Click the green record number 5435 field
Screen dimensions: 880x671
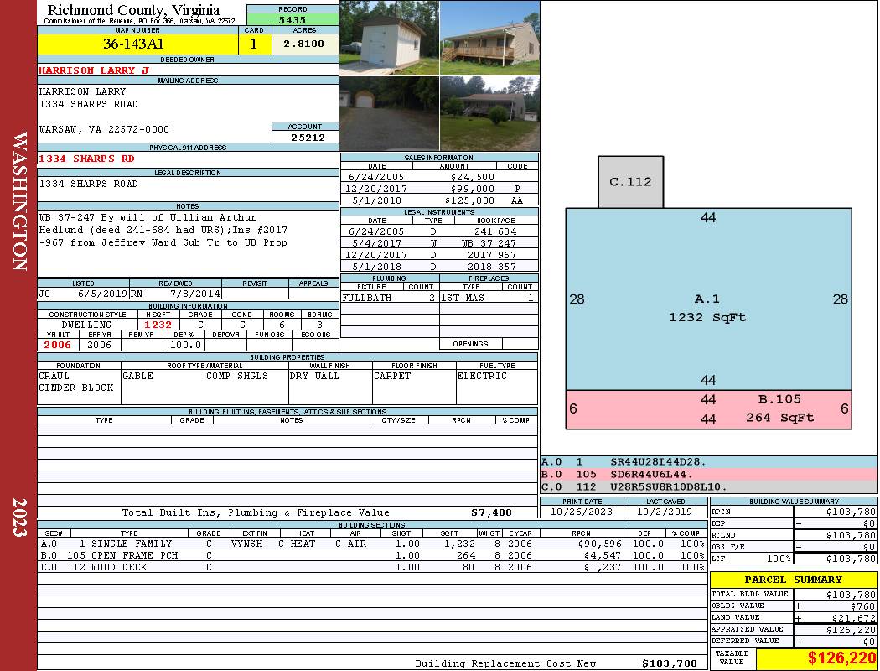tap(292, 18)
